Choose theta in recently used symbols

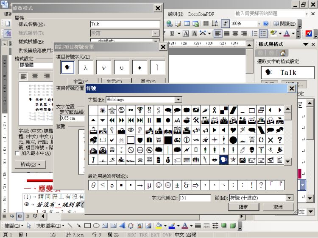(93, 185)
